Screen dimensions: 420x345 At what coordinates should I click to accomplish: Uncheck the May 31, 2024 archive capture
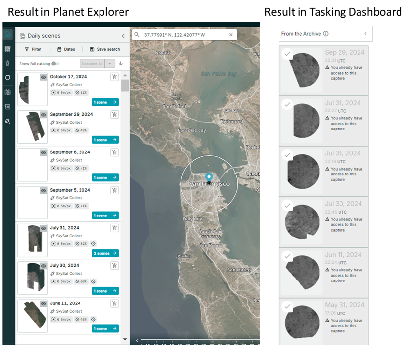(x=287, y=306)
